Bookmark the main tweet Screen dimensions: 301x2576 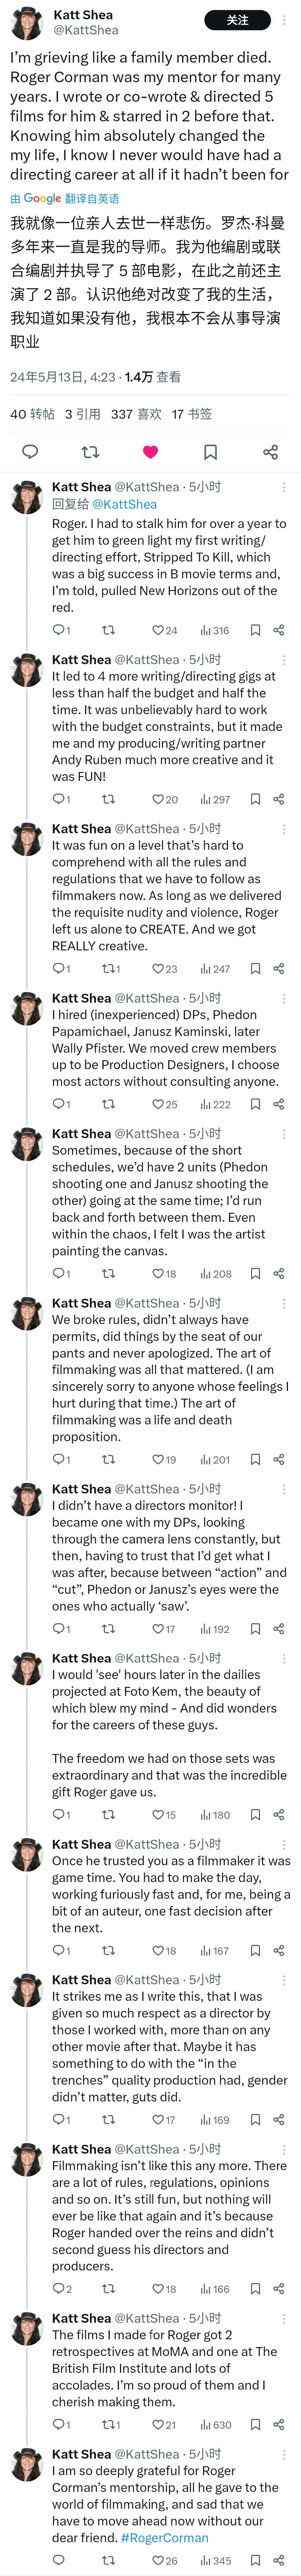[210, 452]
